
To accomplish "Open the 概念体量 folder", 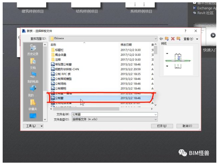I will point(60,54).
